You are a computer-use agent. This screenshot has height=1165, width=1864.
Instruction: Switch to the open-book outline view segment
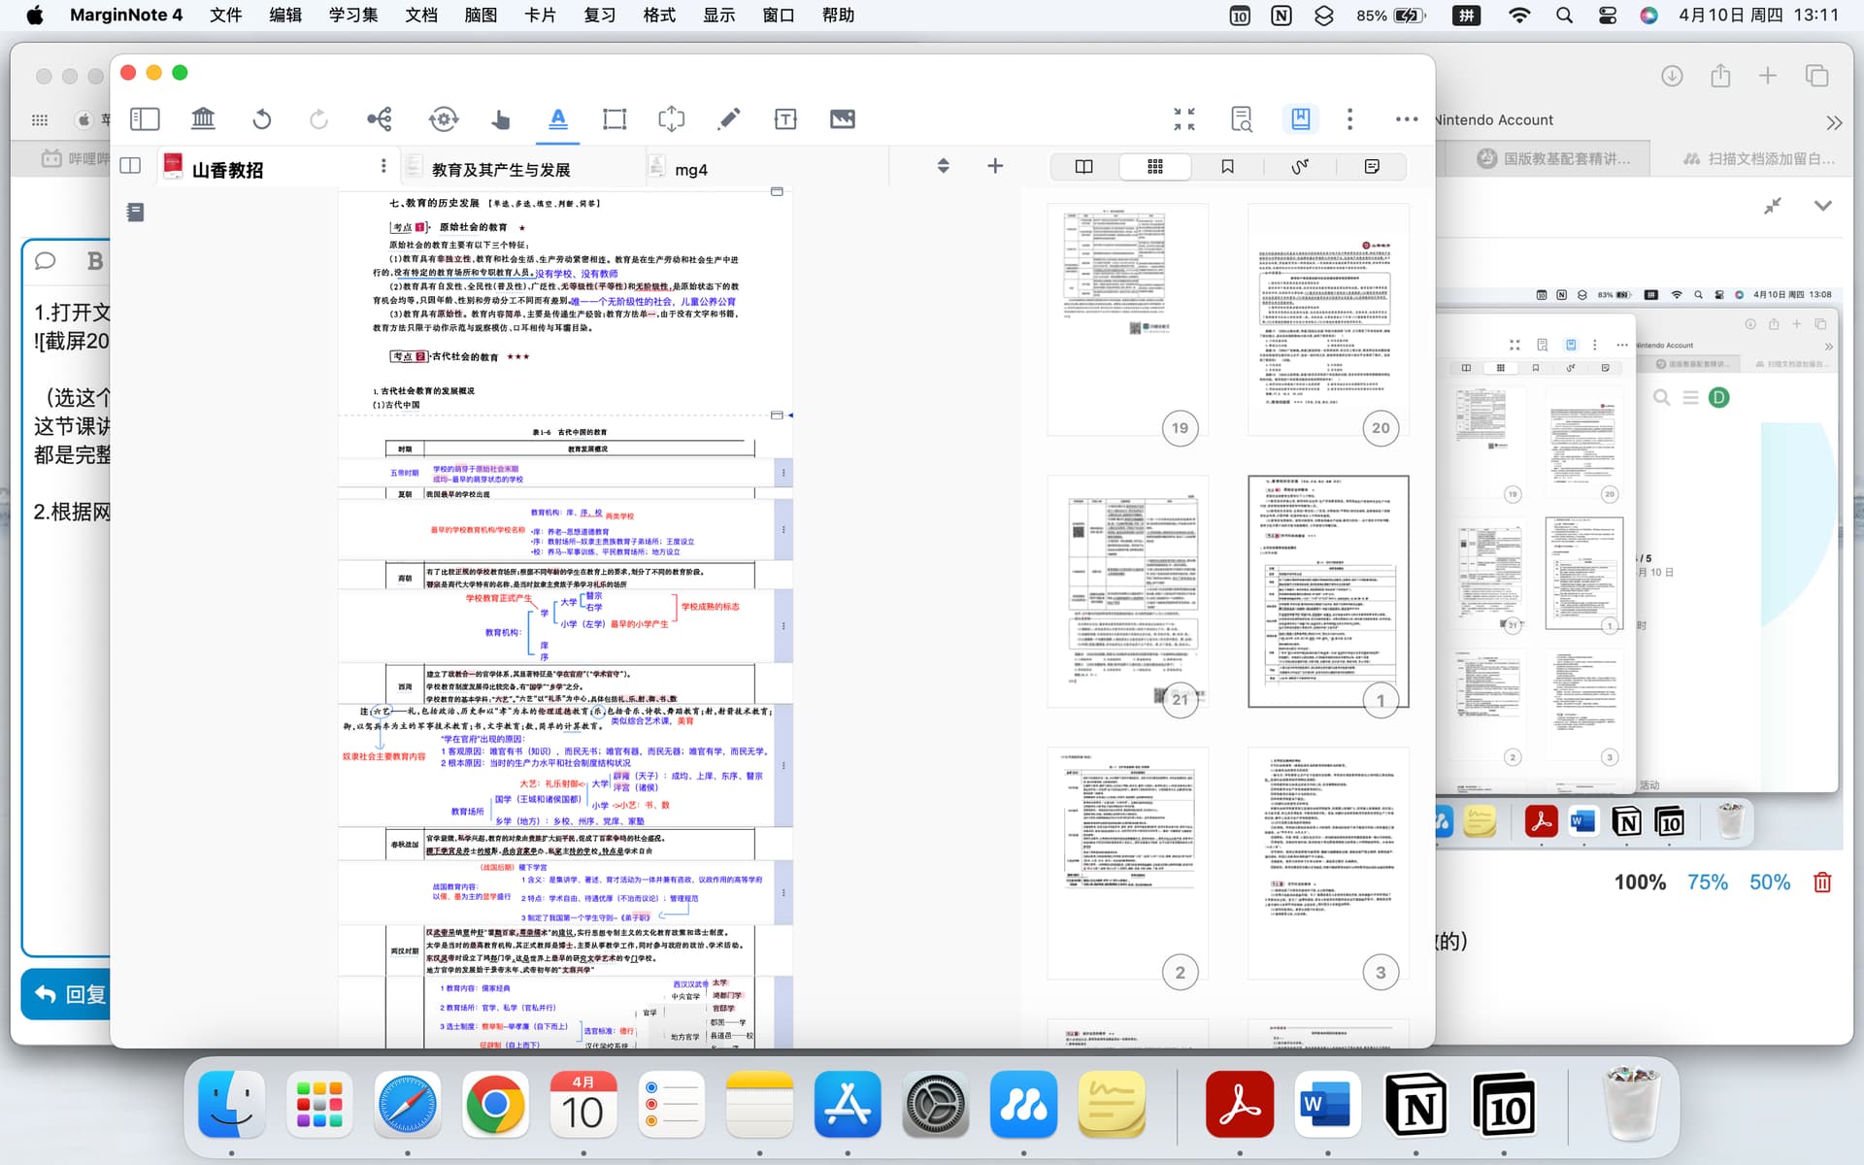click(1084, 166)
